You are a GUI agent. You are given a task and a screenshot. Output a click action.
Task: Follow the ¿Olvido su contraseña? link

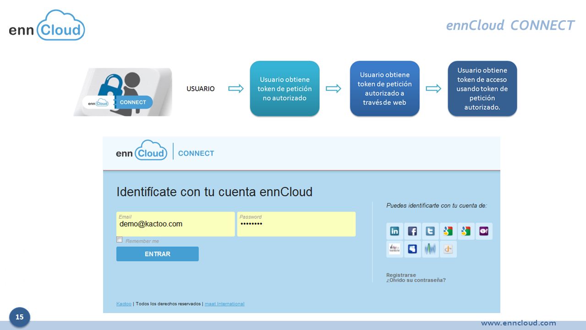pos(416,280)
